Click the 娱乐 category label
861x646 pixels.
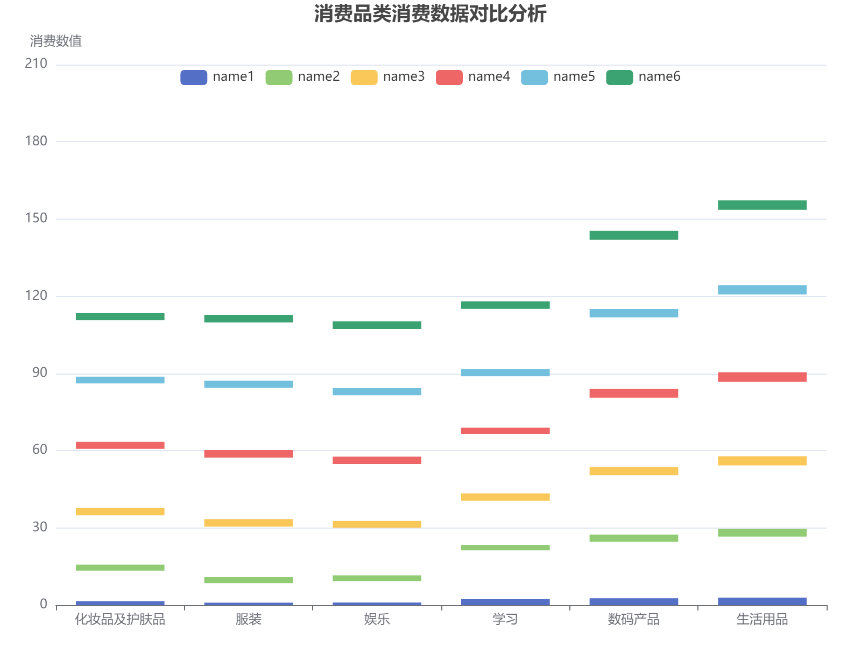tap(378, 620)
